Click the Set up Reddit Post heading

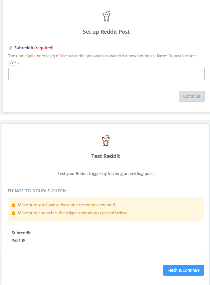106,32
